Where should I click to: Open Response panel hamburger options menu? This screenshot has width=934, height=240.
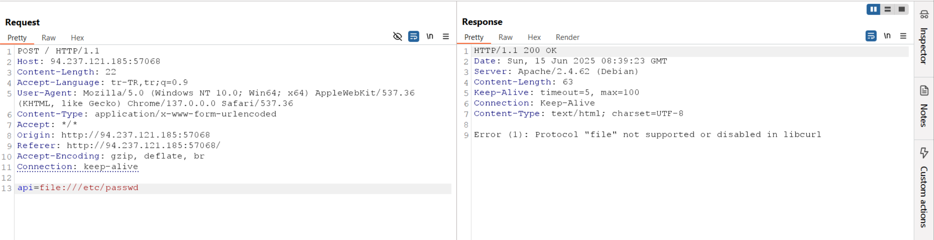(x=903, y=36)
